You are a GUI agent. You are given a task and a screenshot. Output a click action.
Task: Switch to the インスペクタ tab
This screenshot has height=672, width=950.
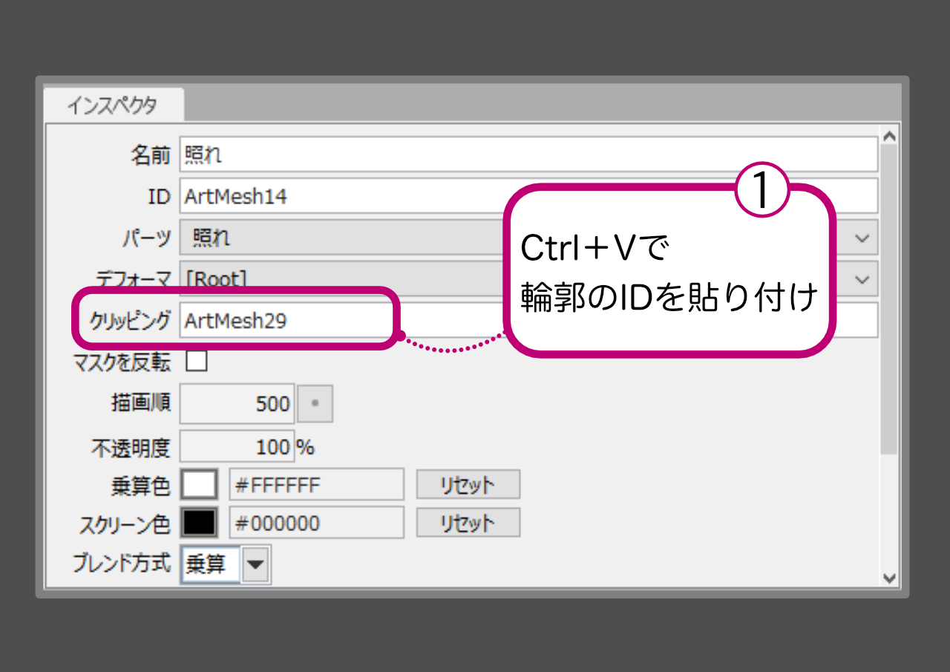point(114,105)
